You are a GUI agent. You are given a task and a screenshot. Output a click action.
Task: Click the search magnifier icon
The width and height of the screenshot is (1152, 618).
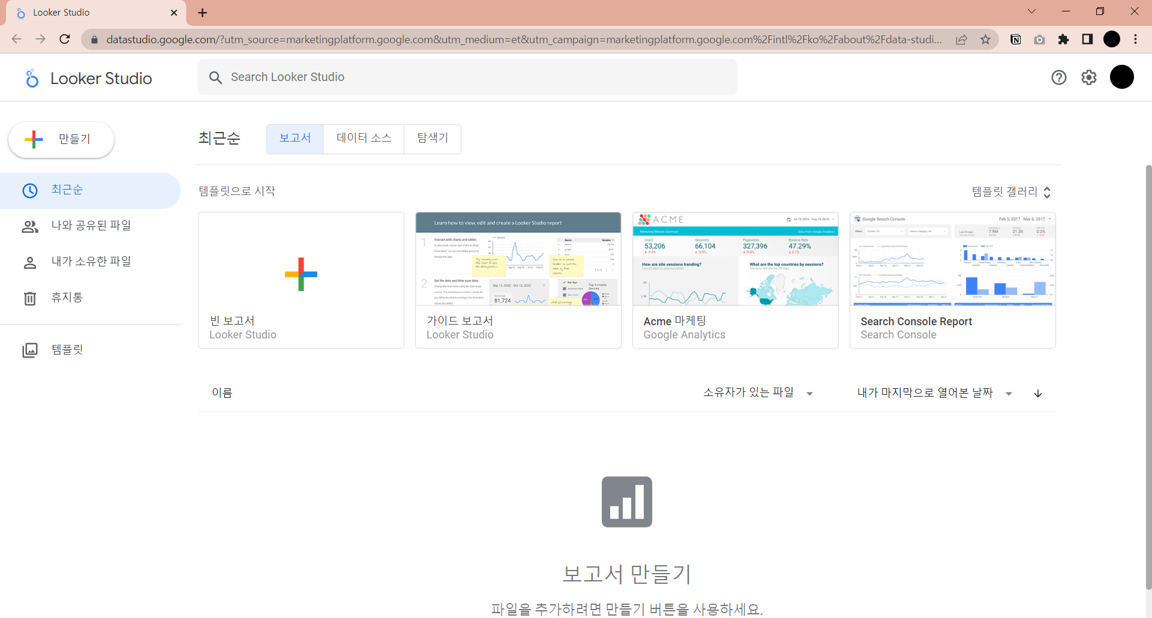[215, 77]
